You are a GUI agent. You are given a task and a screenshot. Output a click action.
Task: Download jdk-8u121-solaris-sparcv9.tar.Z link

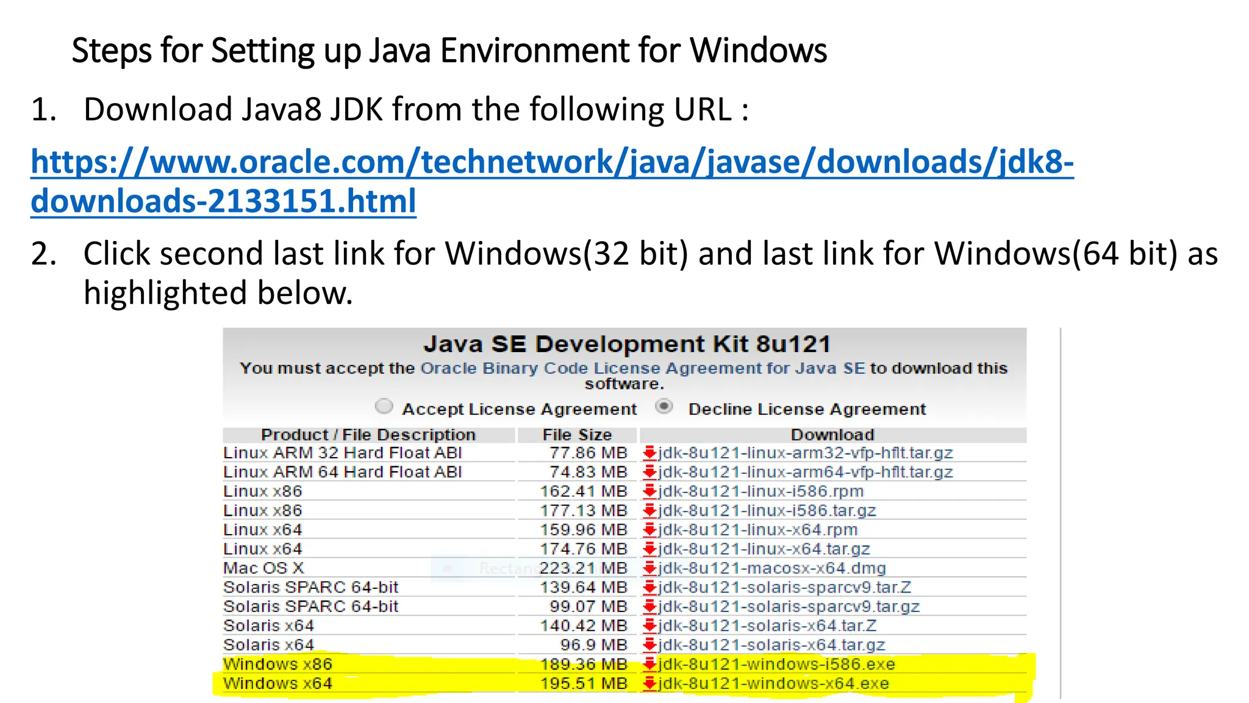pyautogui.click(x=785, y=587)
